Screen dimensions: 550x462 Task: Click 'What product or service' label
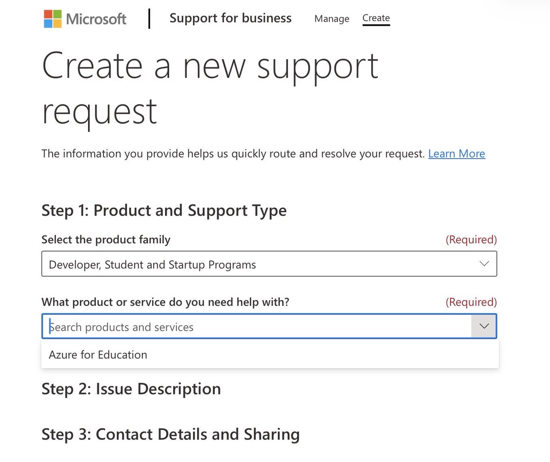click(165, 302)
